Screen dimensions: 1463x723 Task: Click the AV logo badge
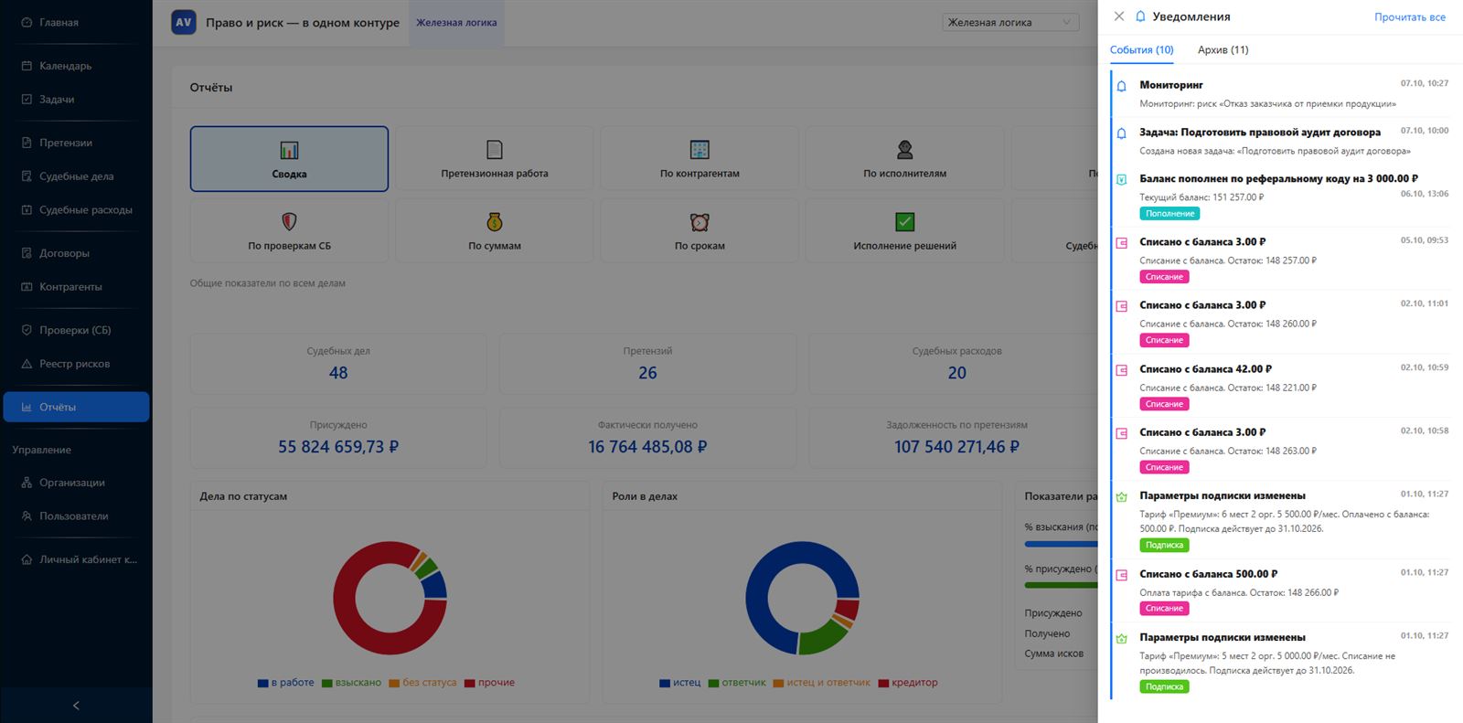[184, 22]
